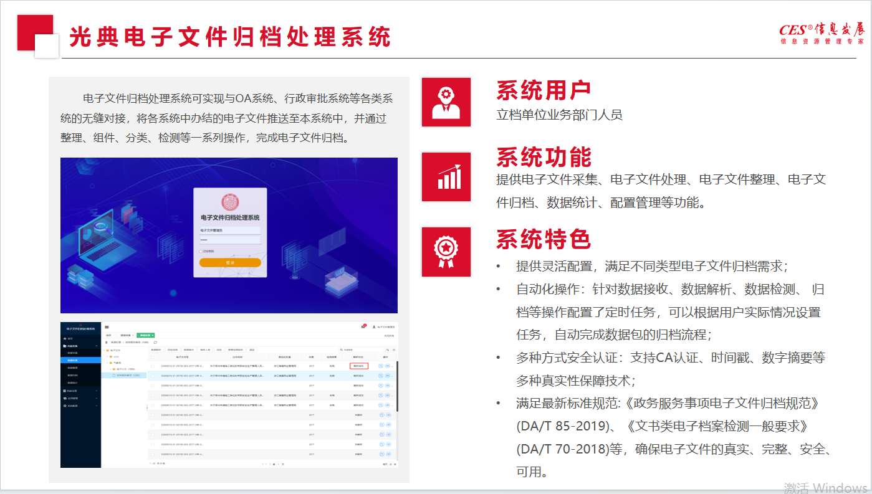Click the red-outlined 解析成功 status cell

point(359,366)
